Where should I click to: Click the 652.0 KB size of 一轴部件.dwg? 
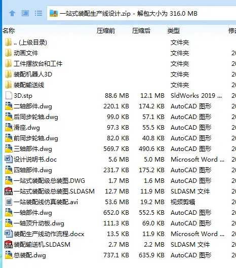pyautogui.click(x=116, y=213)
